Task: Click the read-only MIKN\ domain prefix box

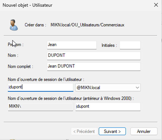Action: [40, 107]
